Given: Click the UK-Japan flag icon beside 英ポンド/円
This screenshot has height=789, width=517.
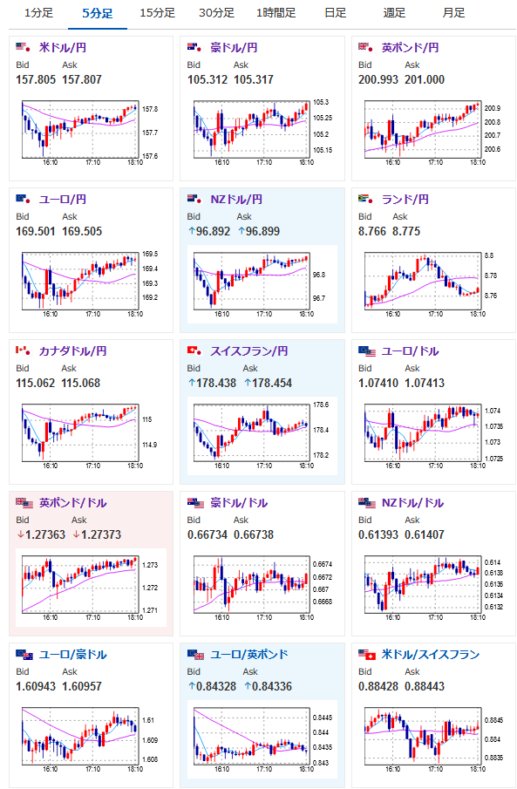Looking at the screenshot, I should point(366,47).
